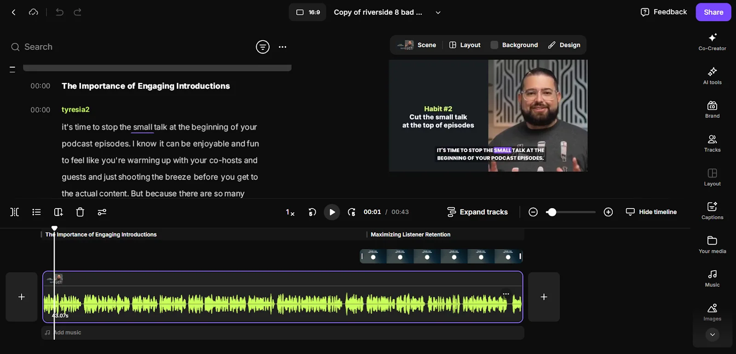This screenshot has width=736, height=354.
Task: Click the Expand tracks button
Action: (477, 212)
